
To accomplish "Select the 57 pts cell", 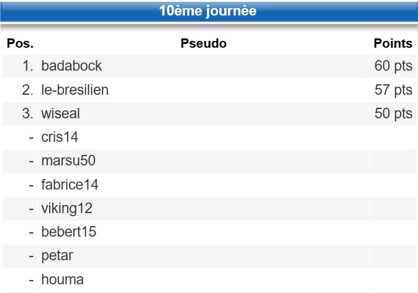I will [393, 90].
